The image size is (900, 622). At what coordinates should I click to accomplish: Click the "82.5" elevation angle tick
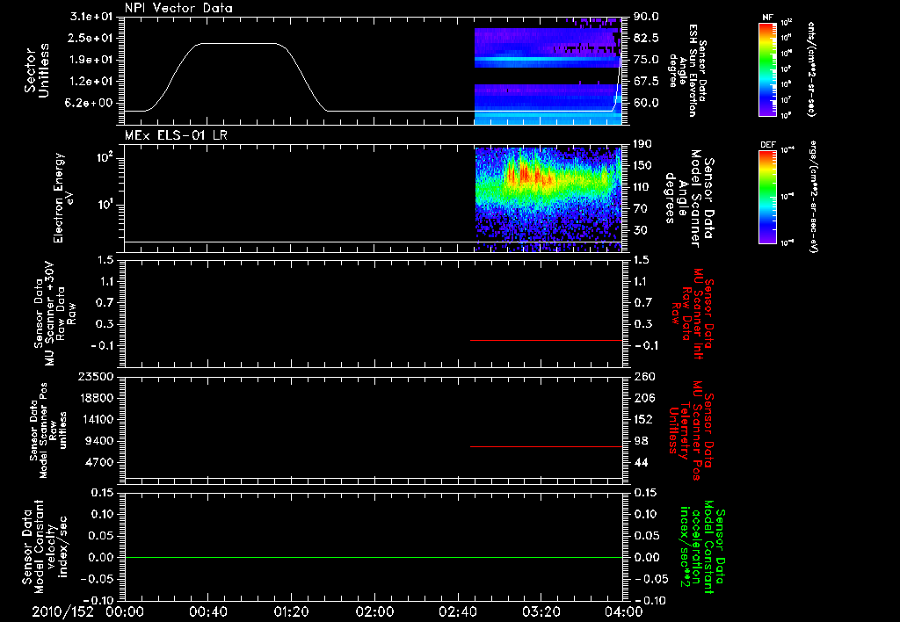click(x=646, y=38)
